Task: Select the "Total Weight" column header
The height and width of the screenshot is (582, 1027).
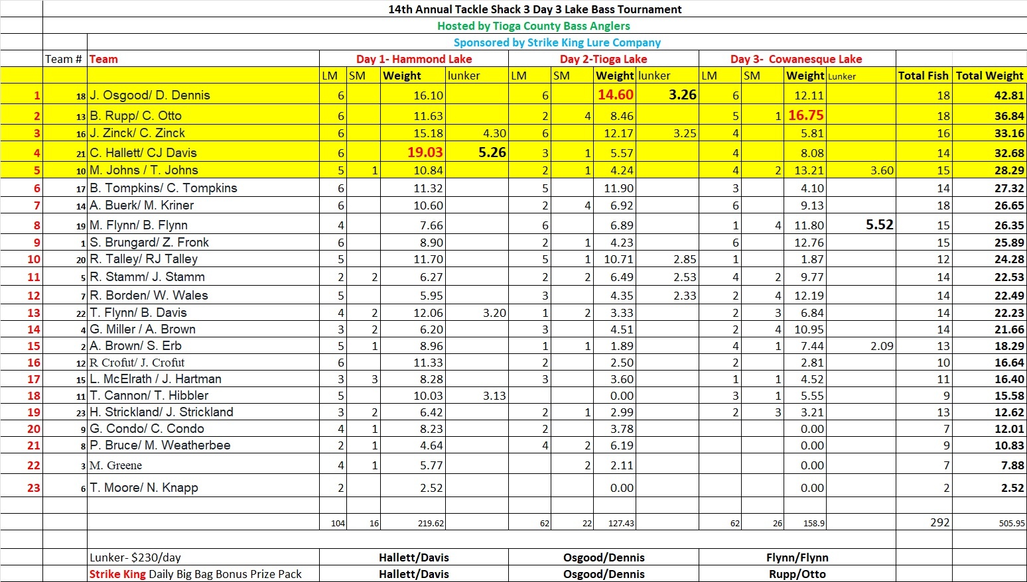Action: coord(989,76)
